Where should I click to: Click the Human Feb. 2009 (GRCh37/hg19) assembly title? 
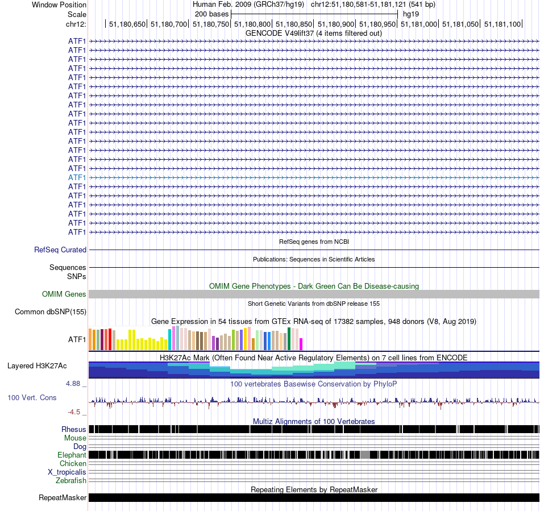click(x=248, y=5)
